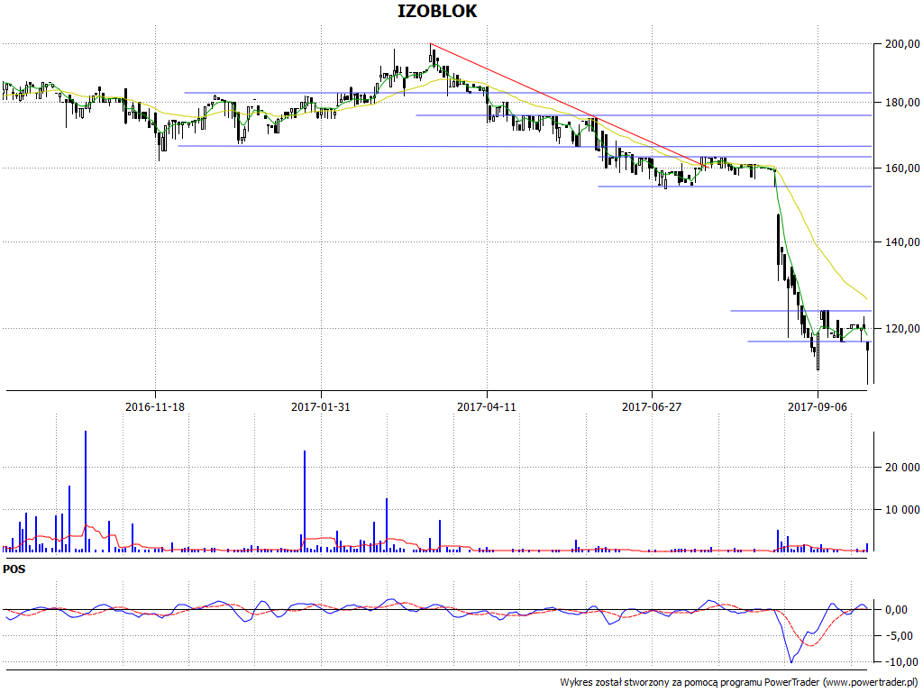The width and height of the screenshot is (923, 692).
Task: Click the 2017-04-11 date label
Action: click(487, 406)
